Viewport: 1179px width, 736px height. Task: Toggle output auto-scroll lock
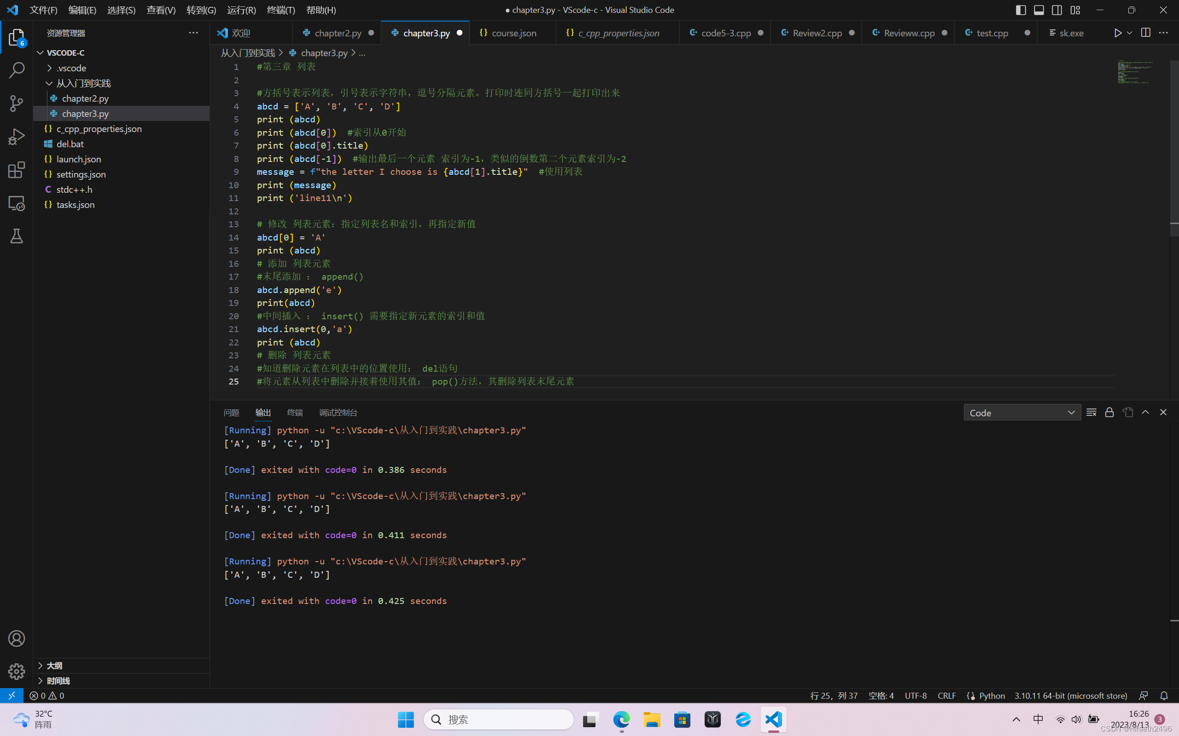point(1109,412)
